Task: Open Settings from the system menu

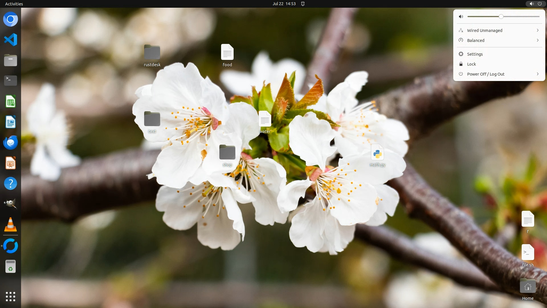Action: click(475, 54)
